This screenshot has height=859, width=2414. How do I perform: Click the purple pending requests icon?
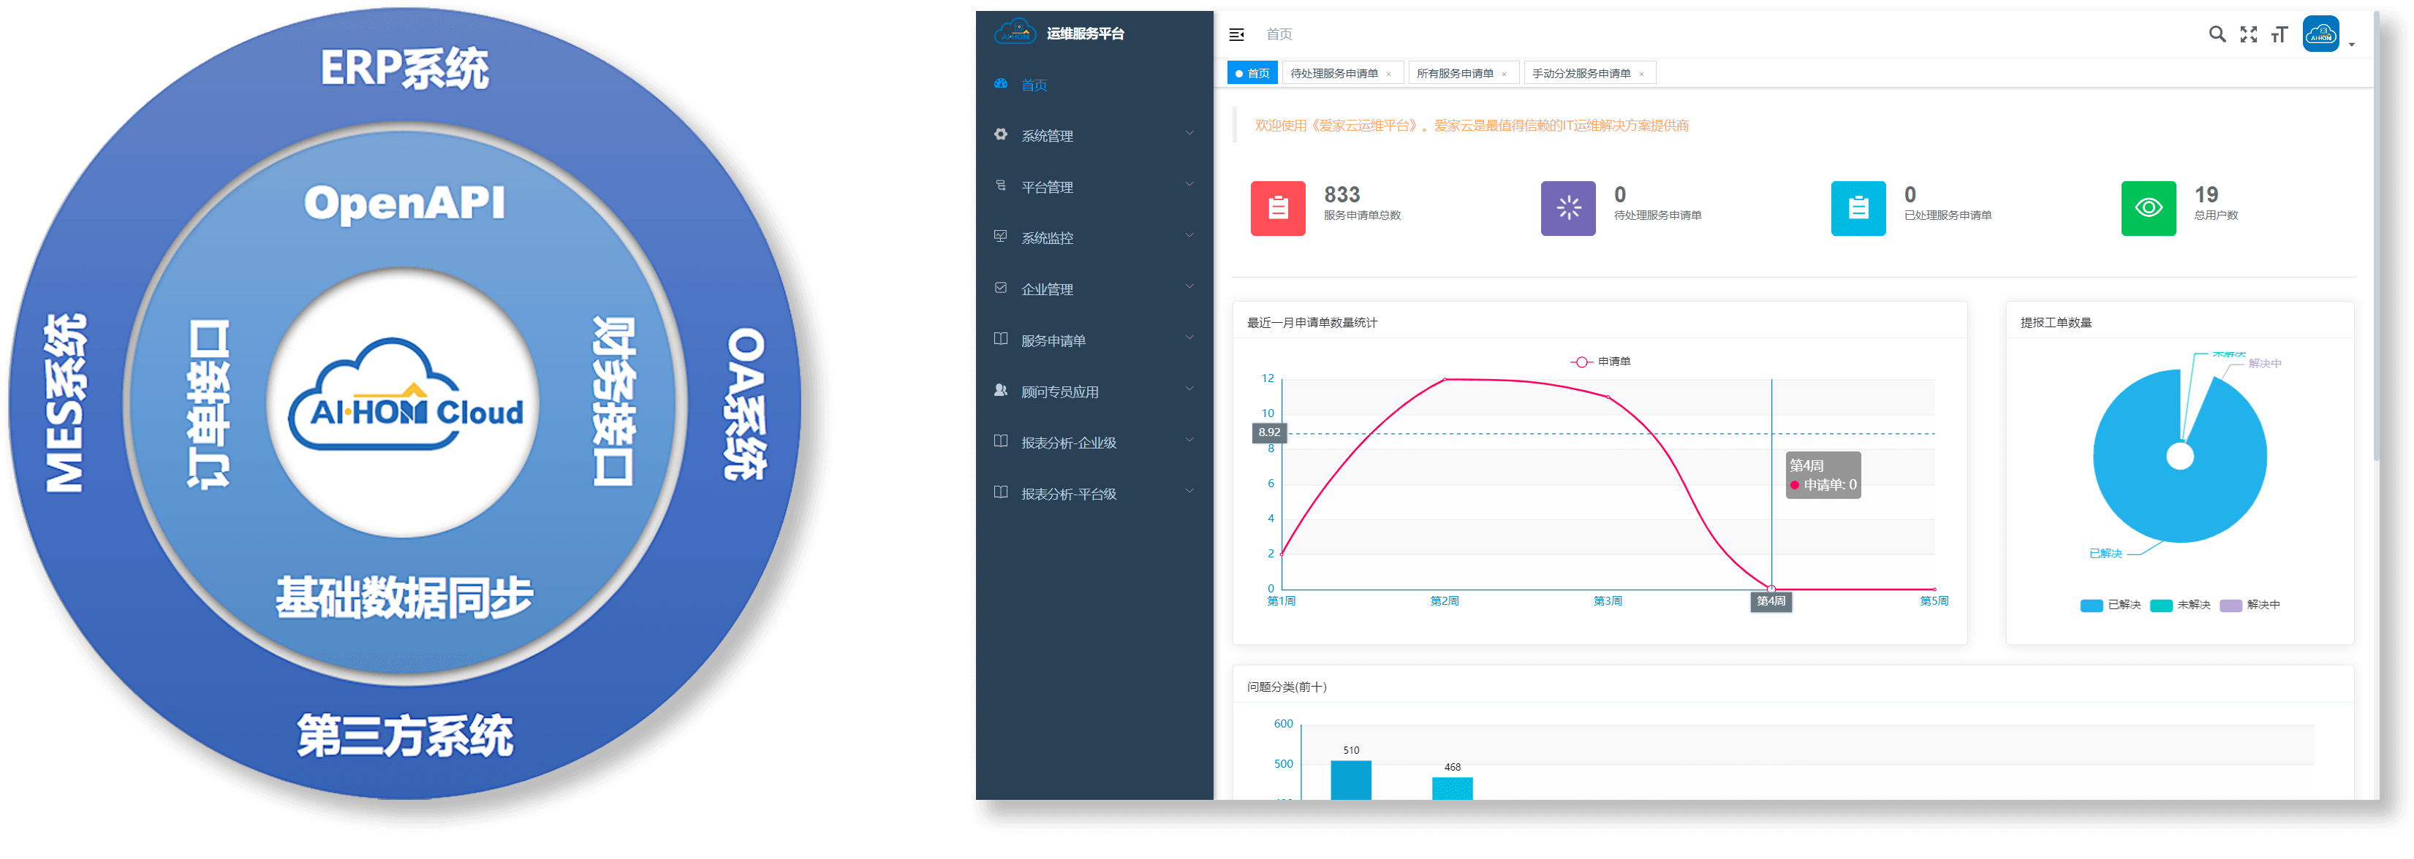[1568, 208]
